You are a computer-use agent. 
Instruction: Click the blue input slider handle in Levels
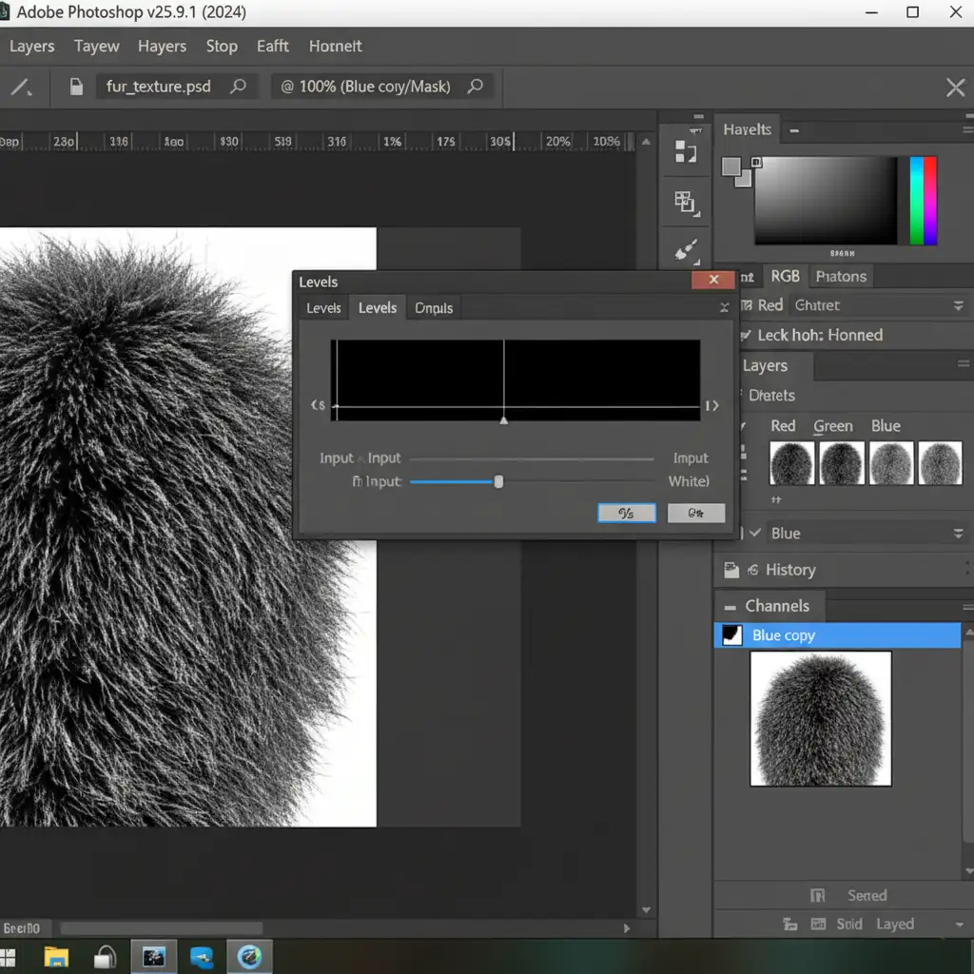tap(498, 482)
